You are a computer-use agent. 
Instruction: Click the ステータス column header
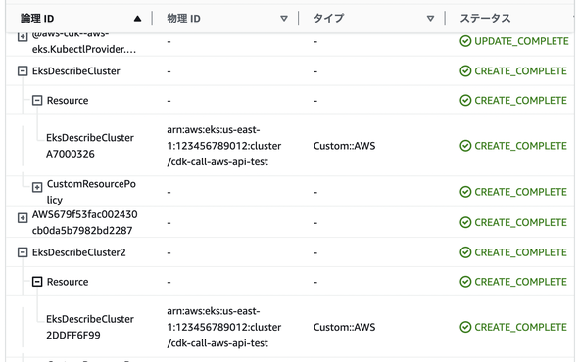coord(485,18)
